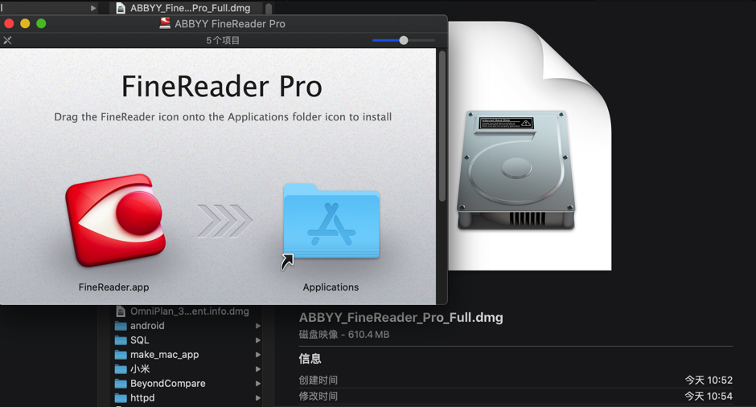The height and width of the screenshot is (407, 756).
Task: Expand the 小米 folder arrow
Action: click(x=258, y=369)
